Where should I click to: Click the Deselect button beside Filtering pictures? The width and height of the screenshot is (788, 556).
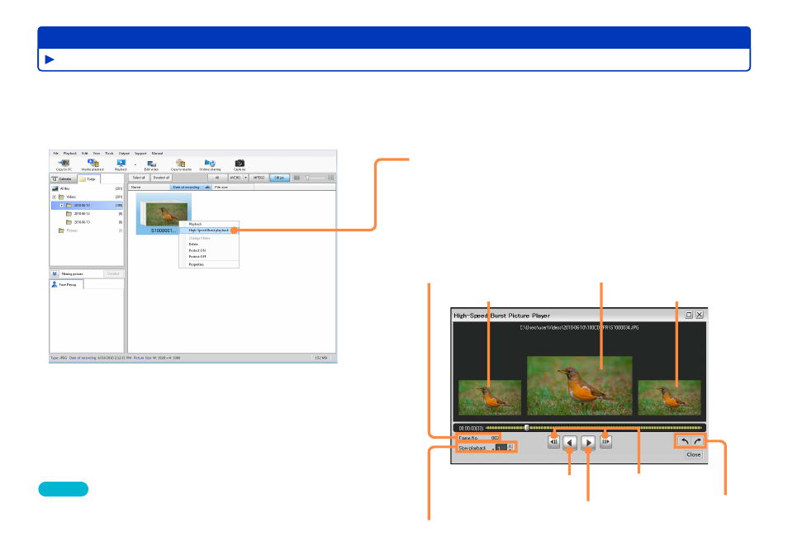click(113, 274)
